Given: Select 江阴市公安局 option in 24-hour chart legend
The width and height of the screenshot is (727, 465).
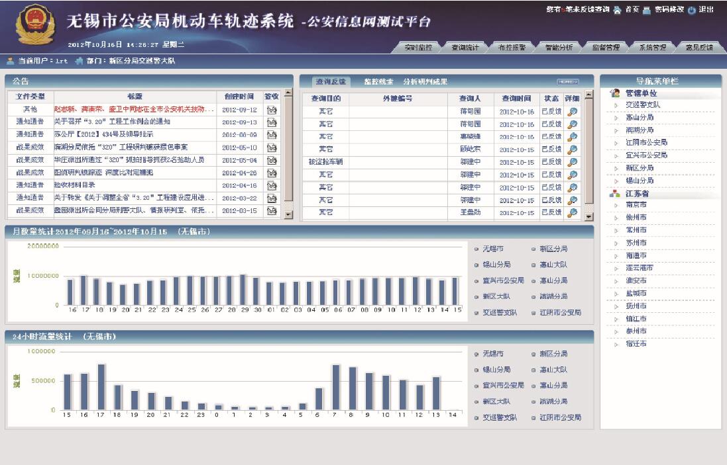Looking at the screenshot, I should [533, 418].
